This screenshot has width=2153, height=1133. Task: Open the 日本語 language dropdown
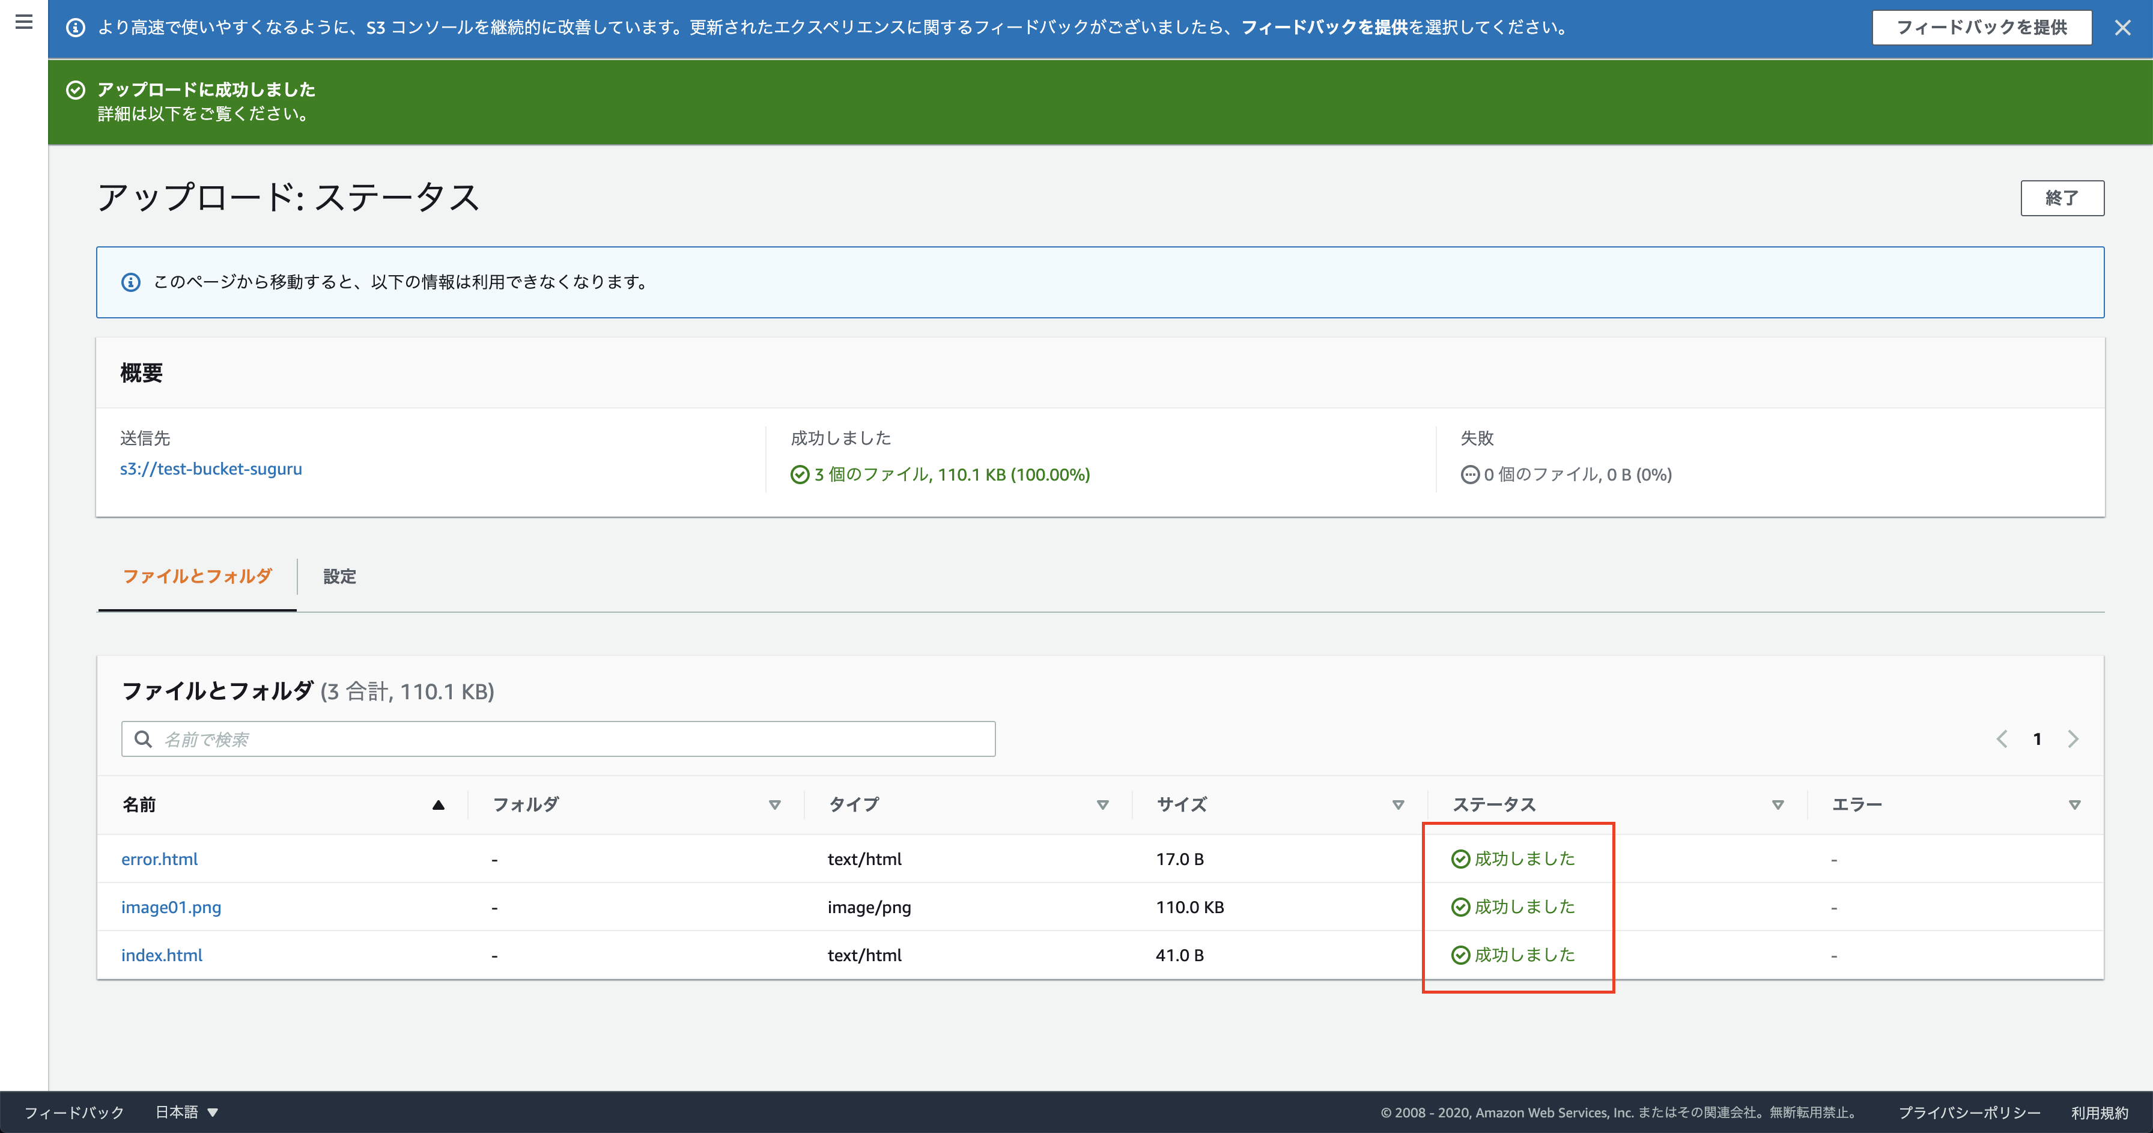186,1112
